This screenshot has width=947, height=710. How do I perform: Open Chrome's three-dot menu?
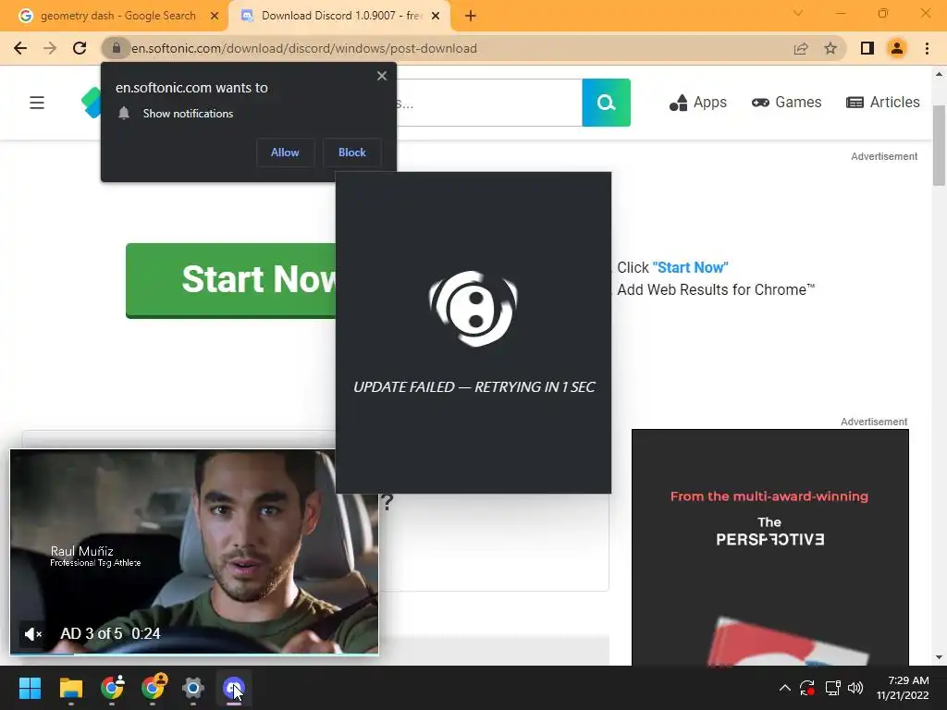pos(927,48)
